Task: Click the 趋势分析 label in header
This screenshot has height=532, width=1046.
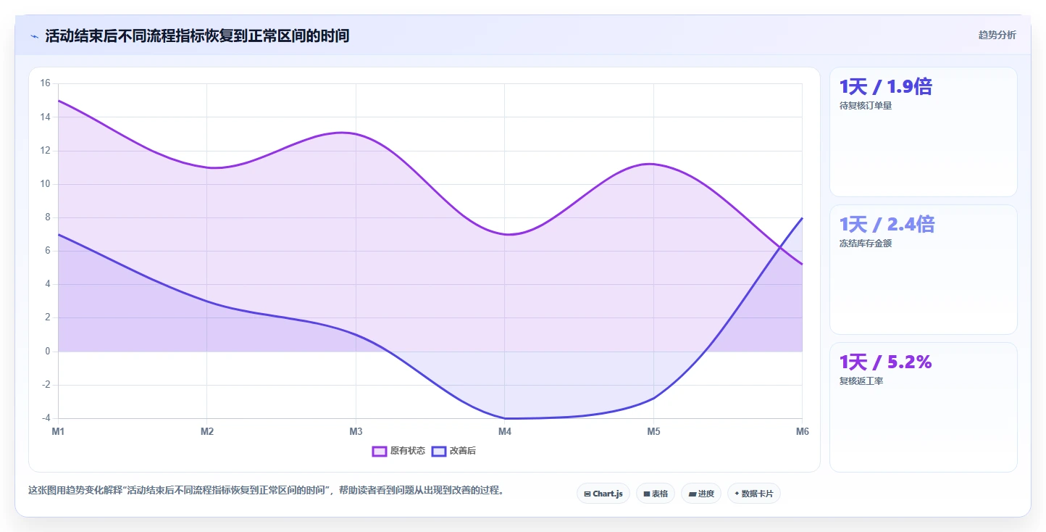Action: click(997, 35)
